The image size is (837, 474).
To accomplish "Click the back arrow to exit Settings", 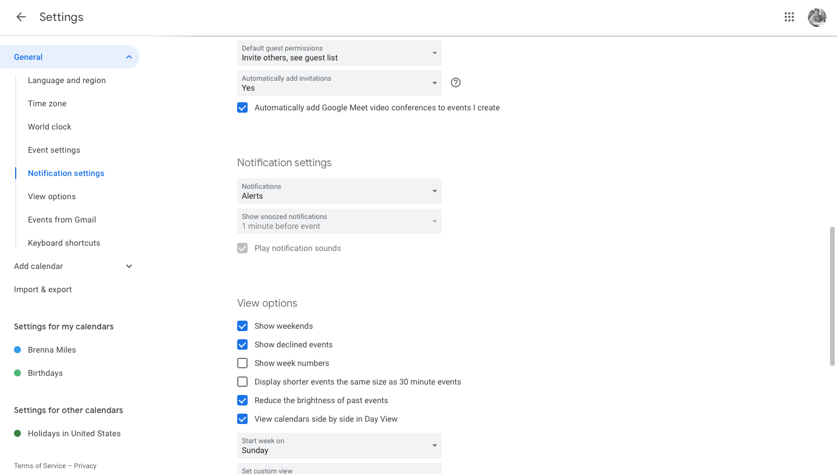I will point(21,17).
